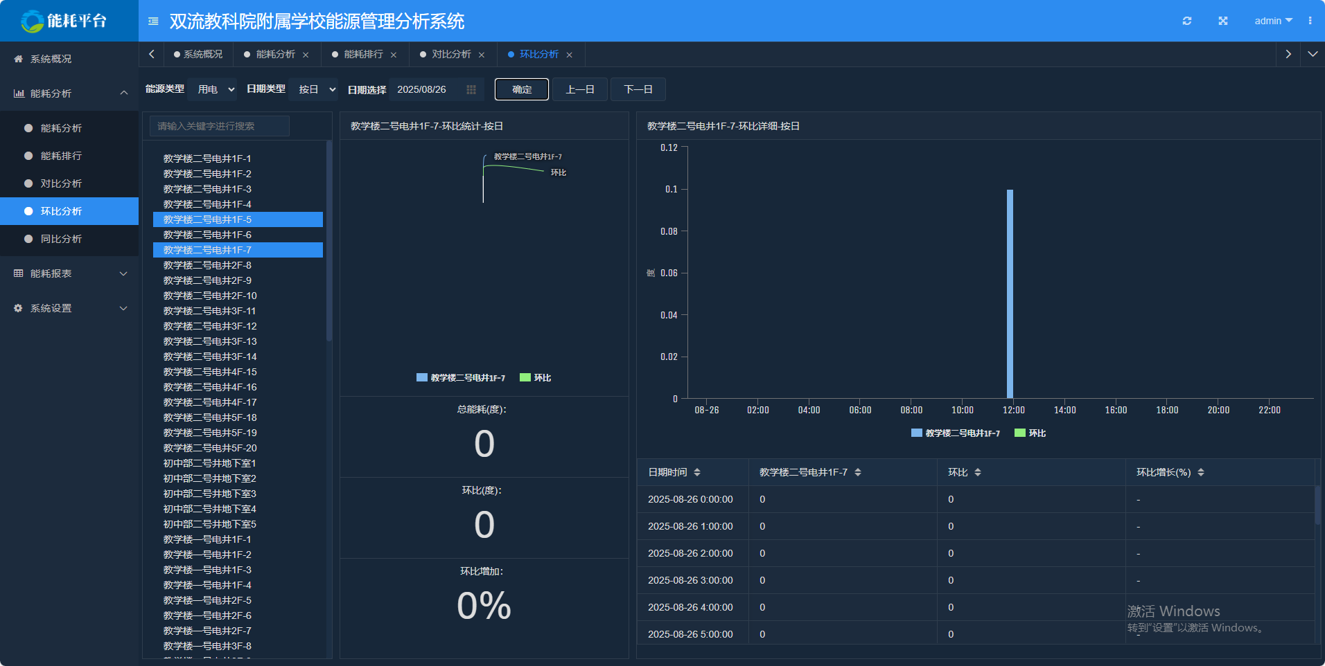Expand the 能耗报表 sidebar menu
Screen dimensions: 1325x666
(69, 273)
